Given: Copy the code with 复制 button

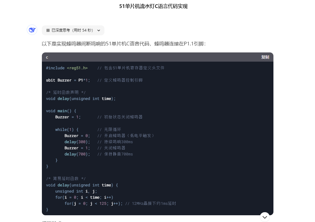Looking at the screenshot, I should pos(265,57).
